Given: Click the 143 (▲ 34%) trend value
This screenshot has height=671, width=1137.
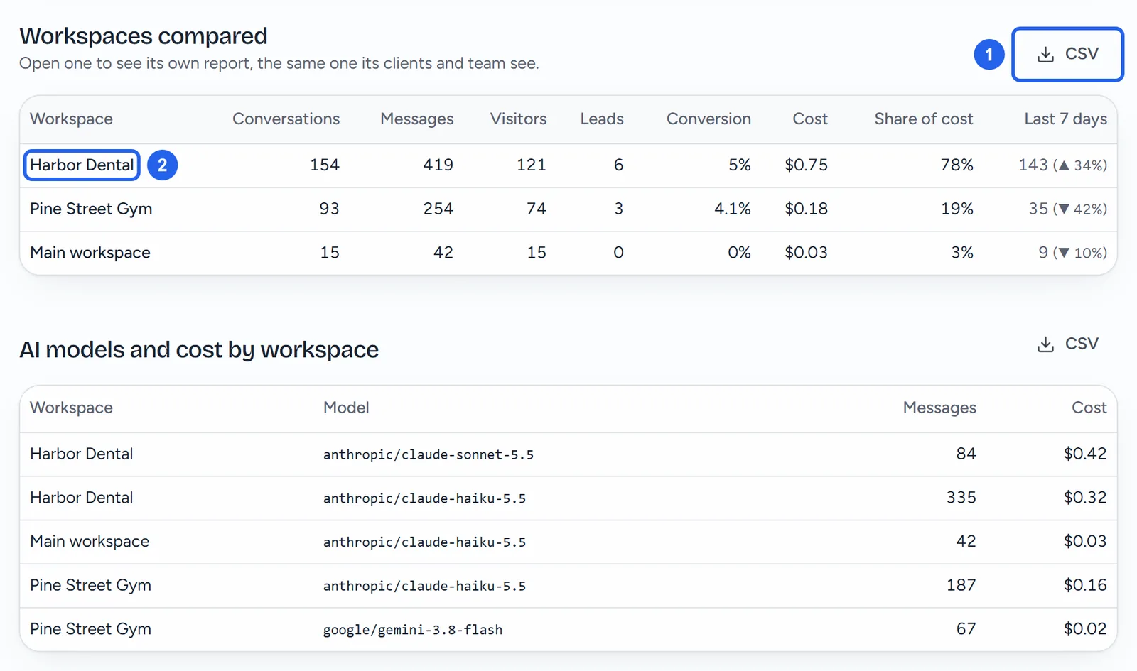Looking at the screenshot, I should coord(1063,165).
